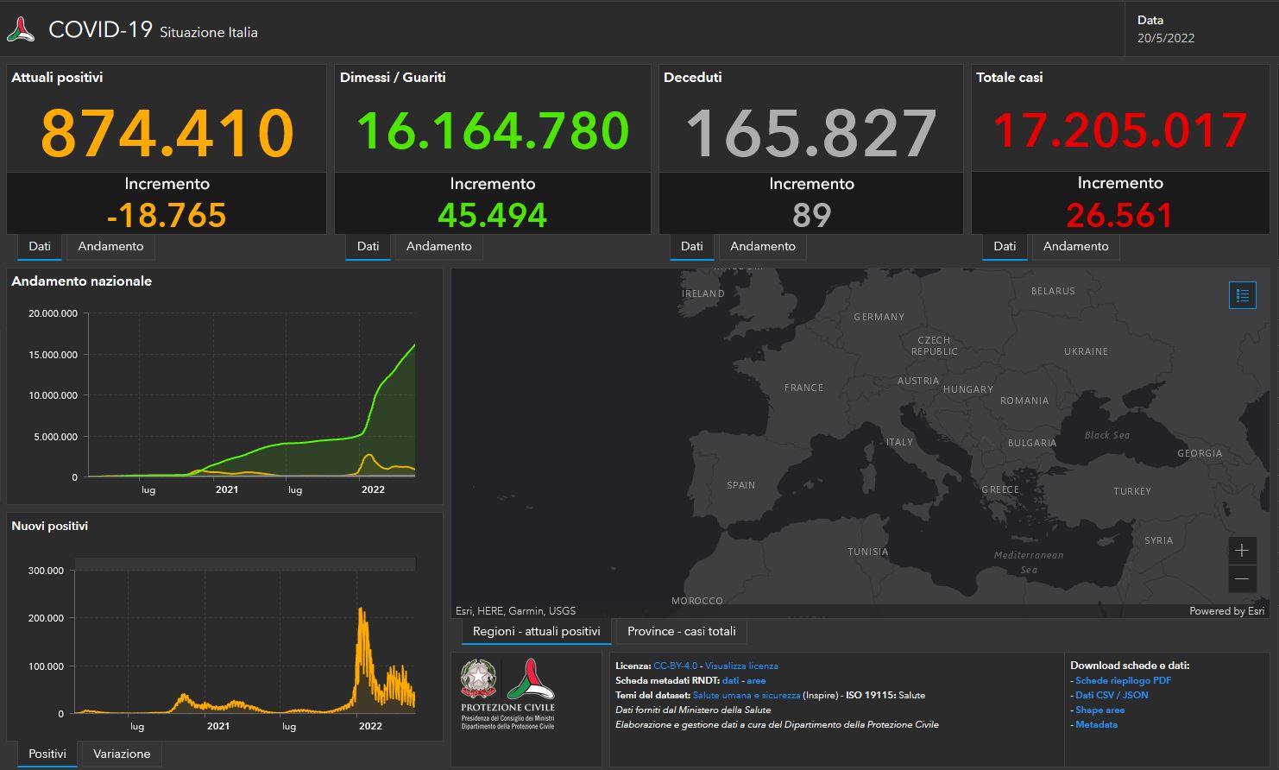
Task: Click the Protezione Civile logo in the header
Action: (22, 28)
